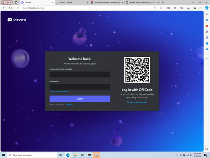Click the sign in with passkey link
Image resolution: width=210 pixels, height=158 pixels.
pyautogui.click(x=137, y=102)
